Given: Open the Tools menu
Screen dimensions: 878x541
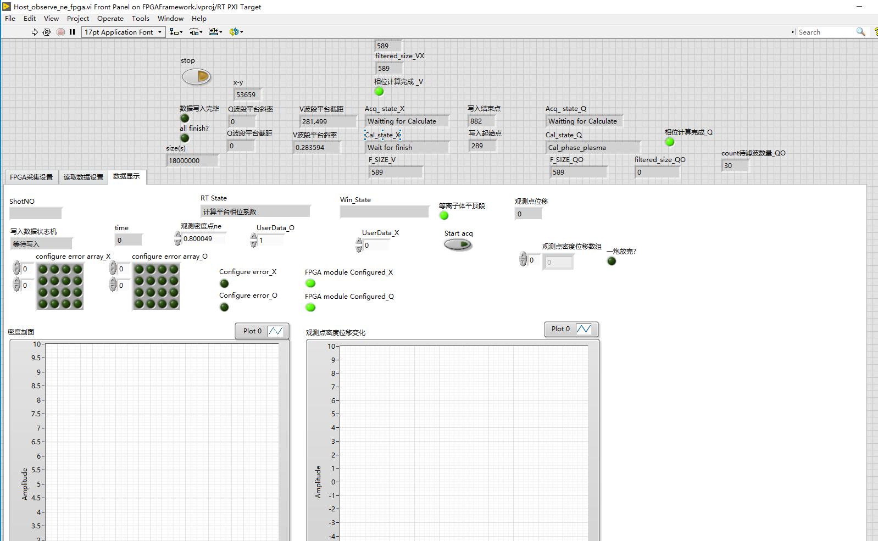Looking at the screenshot, I should tap(140, 18).
